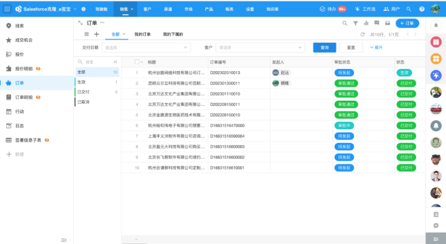Open the 工作流 workflow menu
This screenshot has height=244, width=446.
[365, 9]
